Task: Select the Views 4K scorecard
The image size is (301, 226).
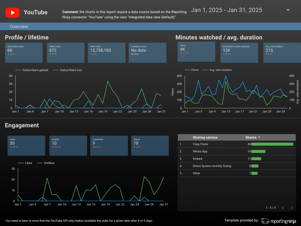Action: click(x=196, y=52)
